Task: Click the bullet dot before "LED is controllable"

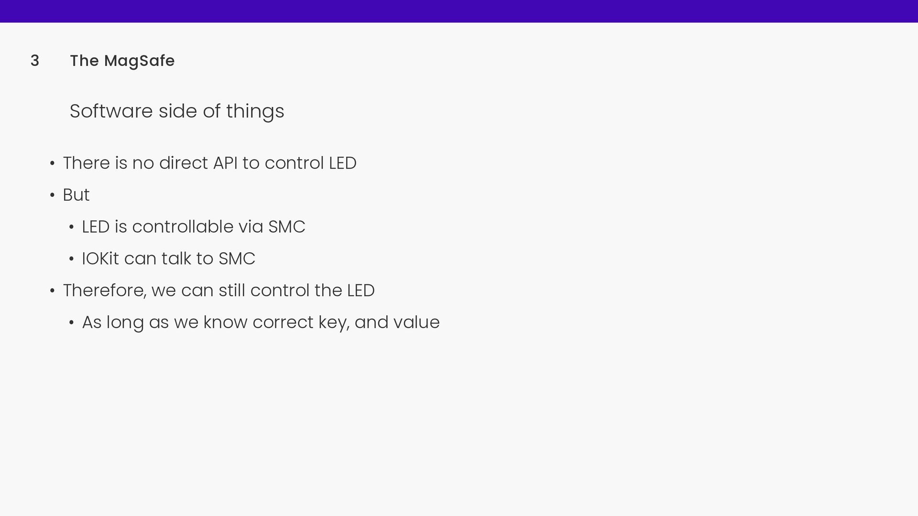Action: pyautogui.click(x=71, y=227)
